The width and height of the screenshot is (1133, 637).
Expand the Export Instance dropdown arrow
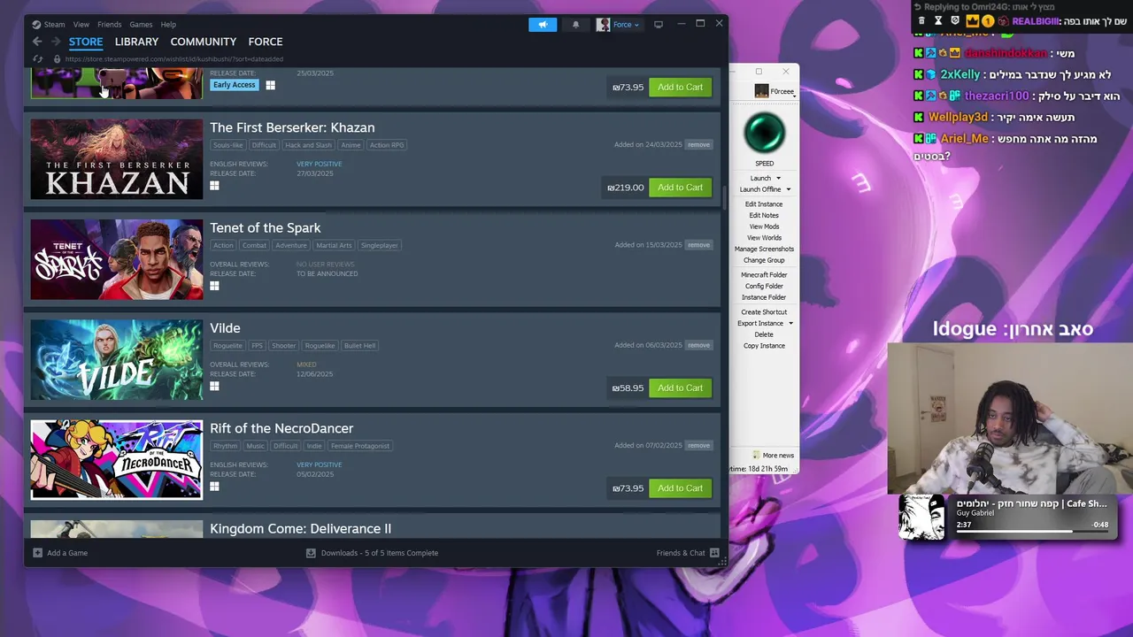pos(790,323)
